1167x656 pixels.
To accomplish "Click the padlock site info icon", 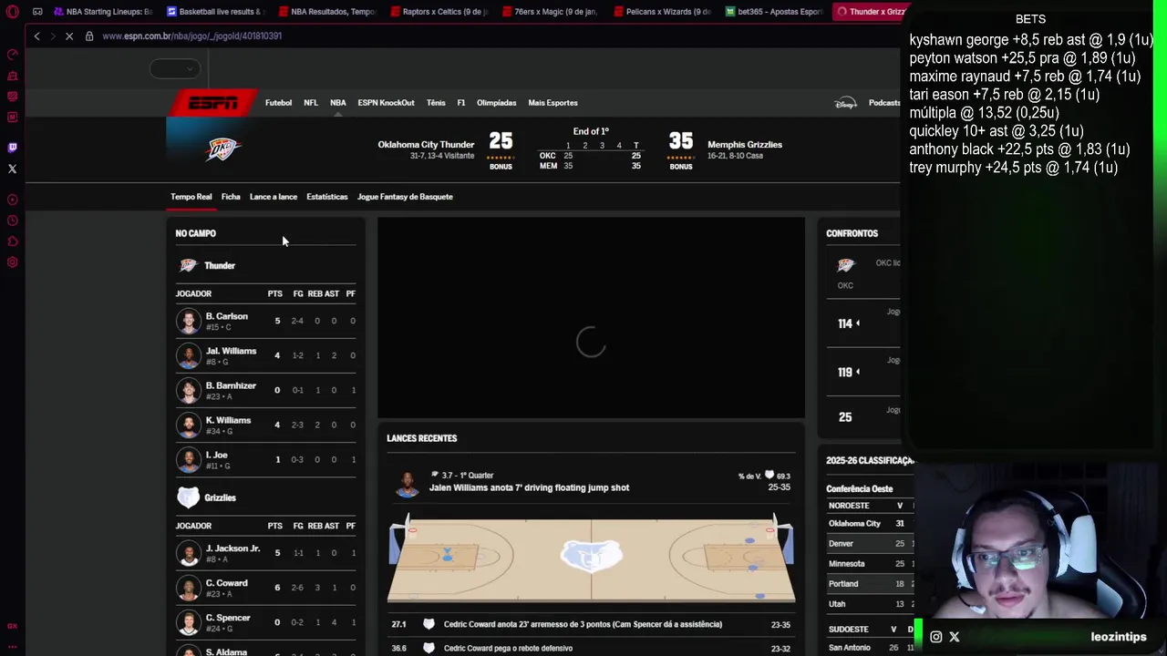I will [89, 36].
